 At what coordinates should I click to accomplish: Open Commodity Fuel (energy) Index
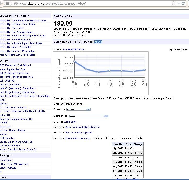tap(16, 32)
